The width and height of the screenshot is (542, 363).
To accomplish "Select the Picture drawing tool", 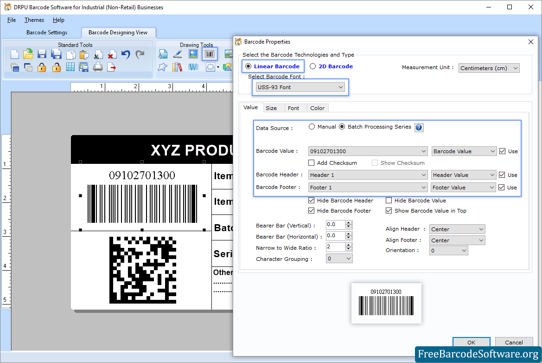I will 193,54.
